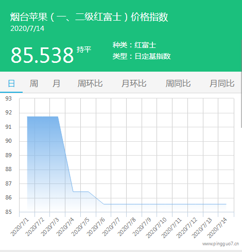Open the 周同比 tab

coord(178,83)
